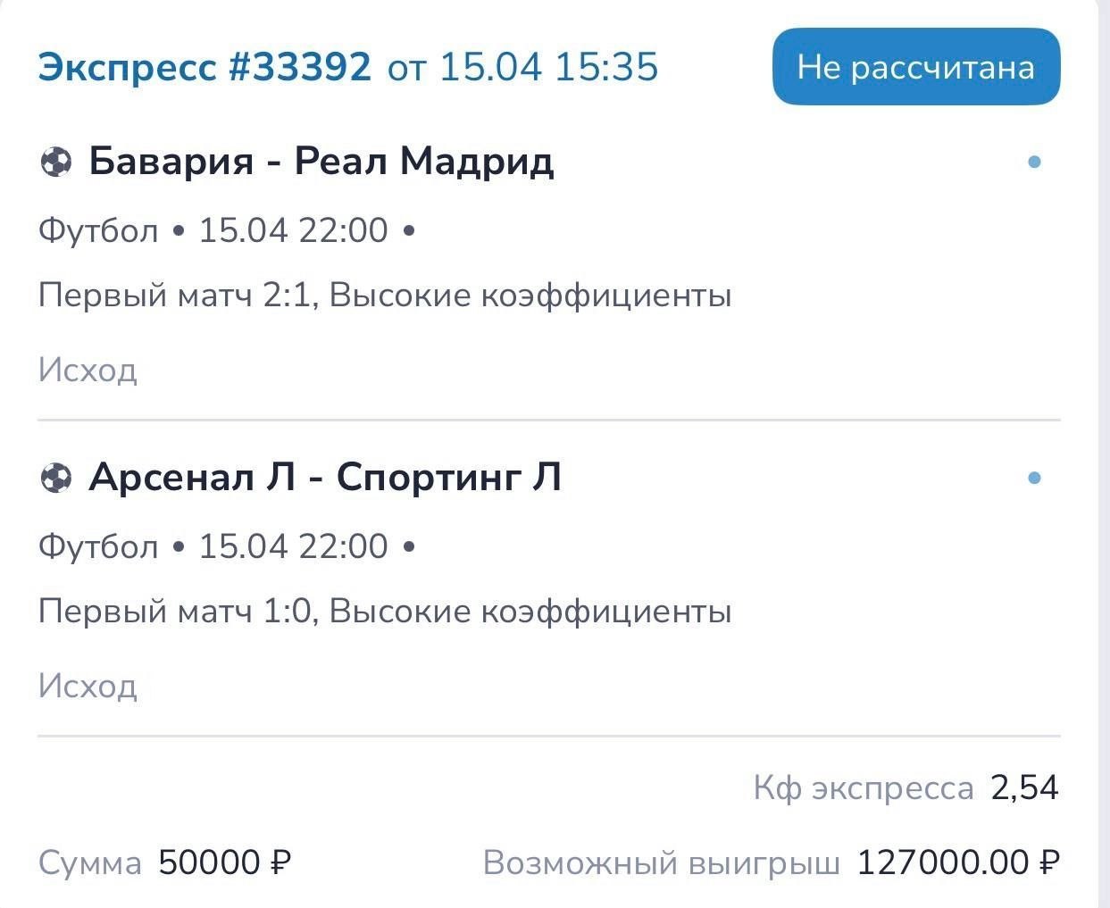Click the express coefficient value 2,54
The width and height of the screenshot is (1110, 908).
pyautogui.click(x=1024, y=787)
